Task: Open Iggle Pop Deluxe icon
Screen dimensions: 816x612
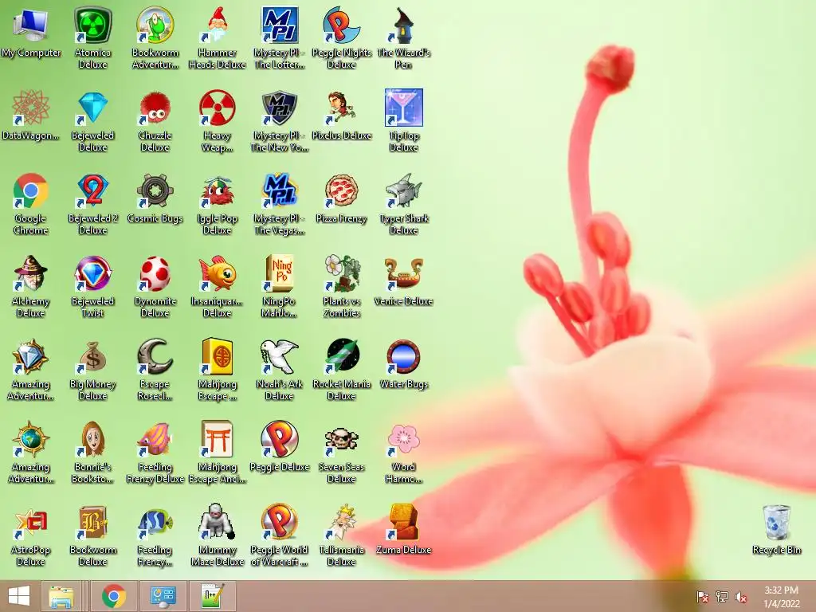Action: click(x=217, y=191)
